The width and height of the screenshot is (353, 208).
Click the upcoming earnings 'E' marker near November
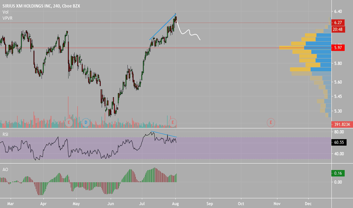[x=271, y=123]
